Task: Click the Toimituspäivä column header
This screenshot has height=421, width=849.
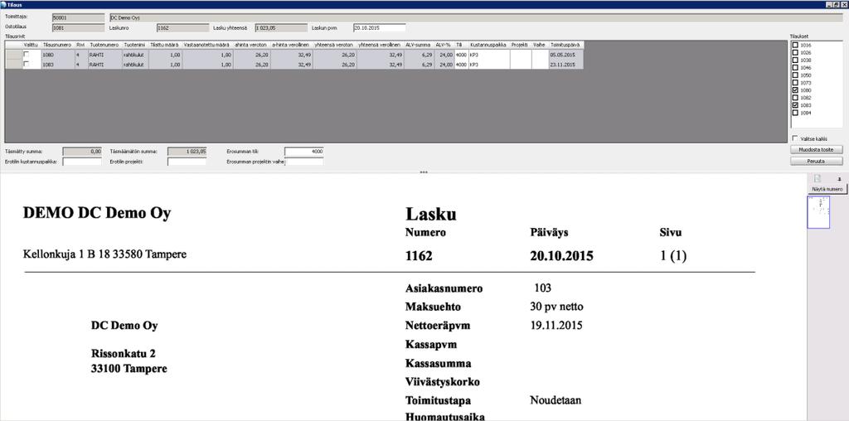Action: click(x=566, y=45)
